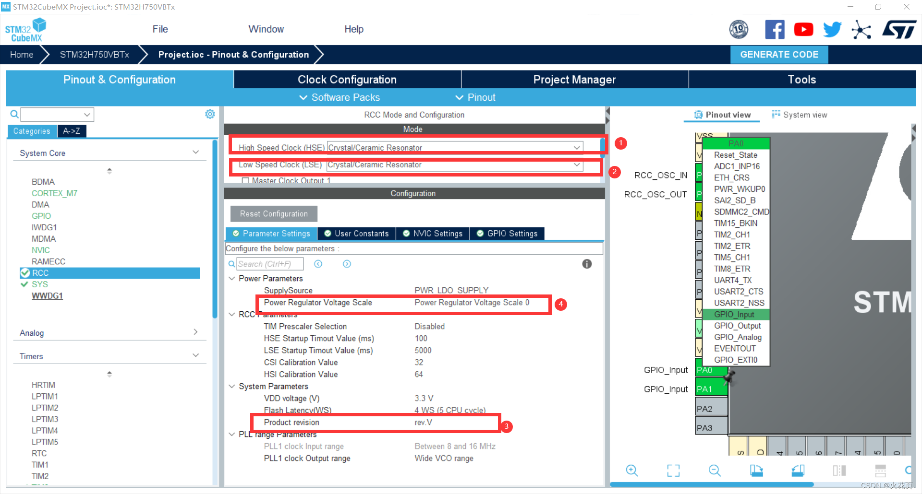Collapse the System Core category

(x=195, y=153)
